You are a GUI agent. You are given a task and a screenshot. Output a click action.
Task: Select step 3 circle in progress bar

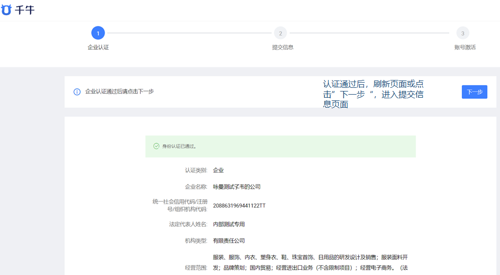[462, 33]
